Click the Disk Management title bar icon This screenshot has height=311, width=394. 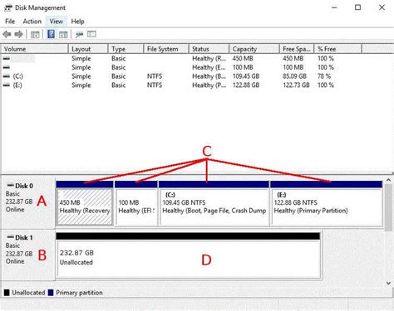pyautogui.click(x=8, y=7)
